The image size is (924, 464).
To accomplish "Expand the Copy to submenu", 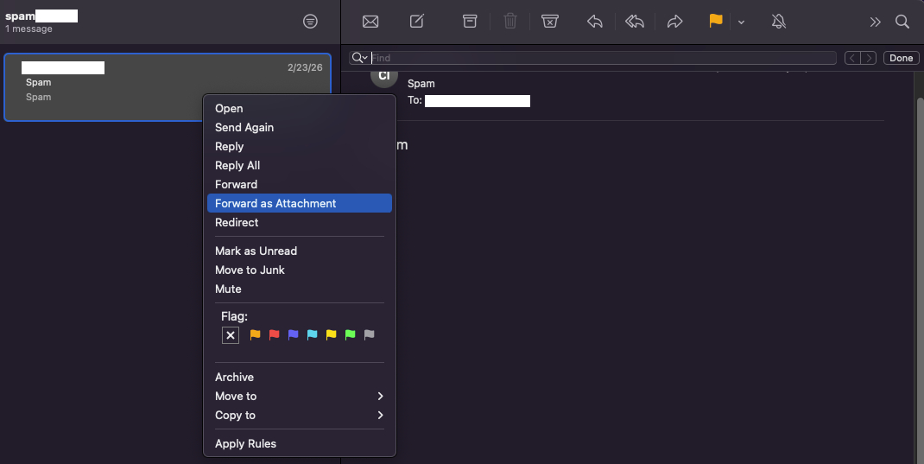I will point(299,415).
